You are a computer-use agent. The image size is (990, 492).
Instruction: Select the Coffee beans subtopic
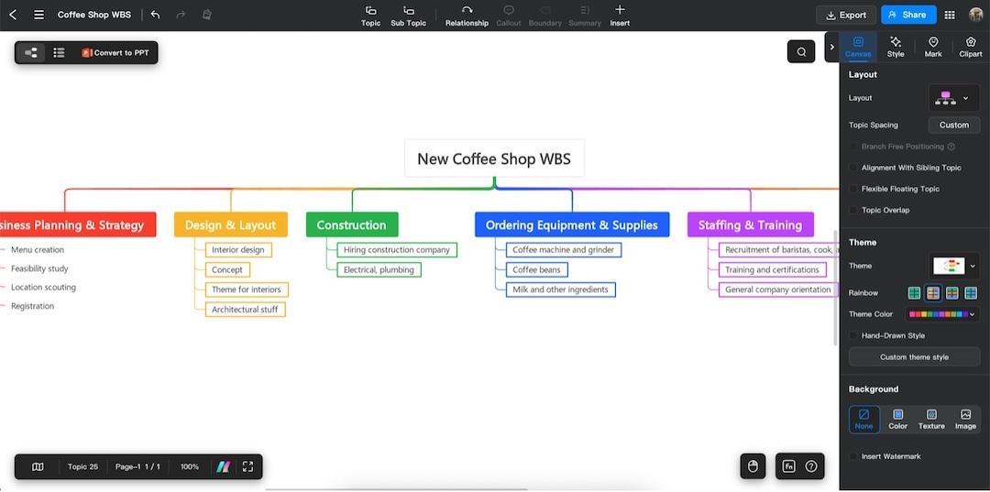(x=536, y=270)
